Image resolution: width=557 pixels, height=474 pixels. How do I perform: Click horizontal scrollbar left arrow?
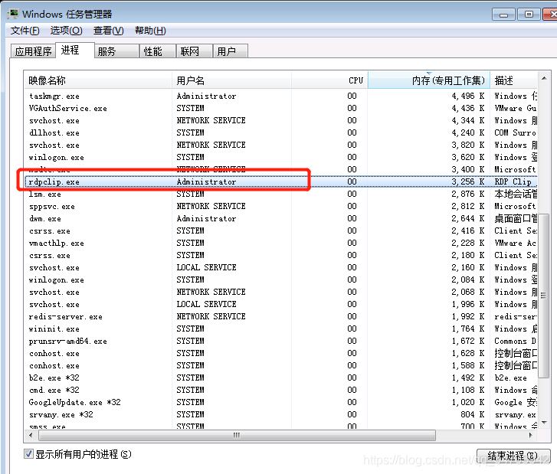31,435
